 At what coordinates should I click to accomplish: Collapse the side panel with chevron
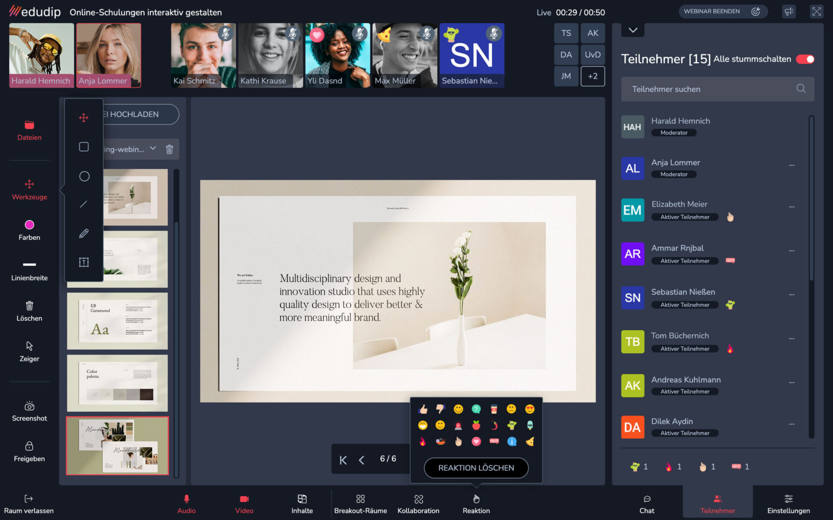click(x=633, y=30)
